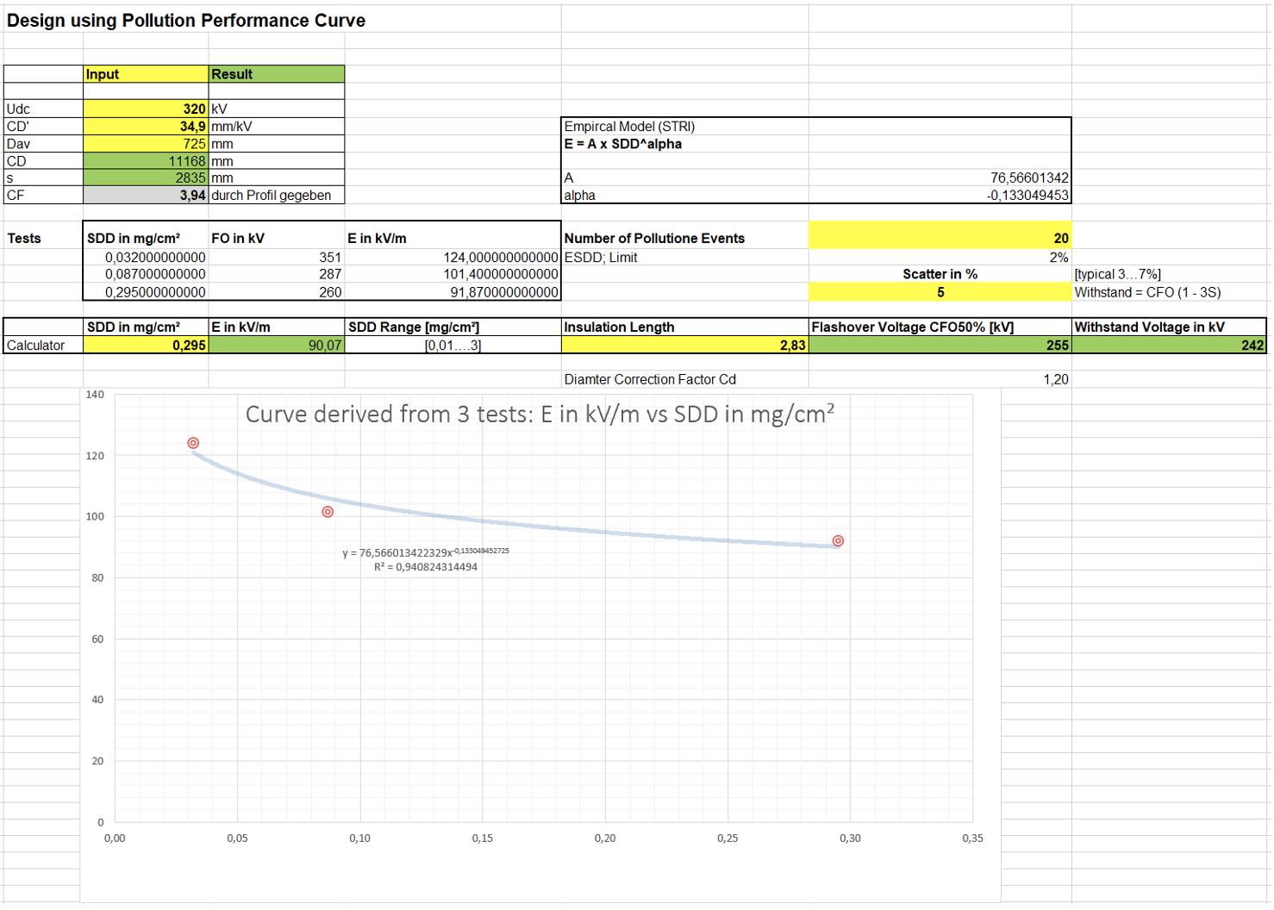The image size is (1274, 910).
Task: Click the CD' input cell with 34,9
Action: pyautogui.click(x=146, y=126)
